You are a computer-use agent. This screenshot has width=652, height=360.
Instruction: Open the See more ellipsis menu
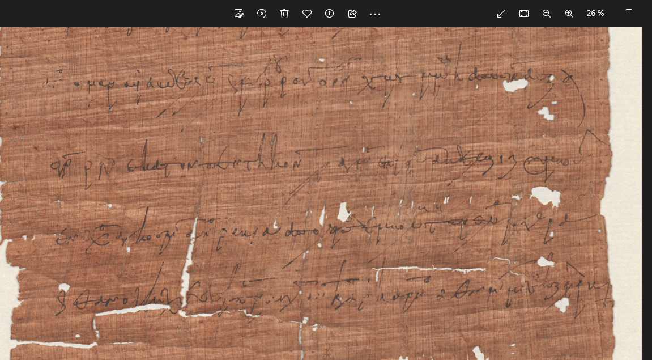pos(374,14)
